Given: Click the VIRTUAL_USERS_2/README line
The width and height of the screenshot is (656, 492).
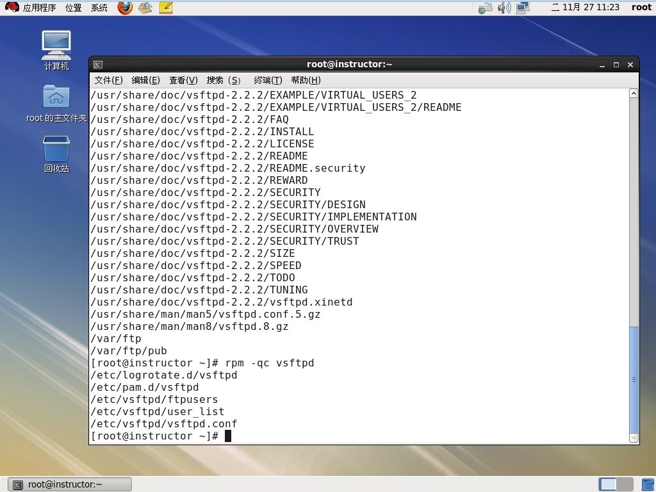Looking at the screenshot, I should [276, 108].
